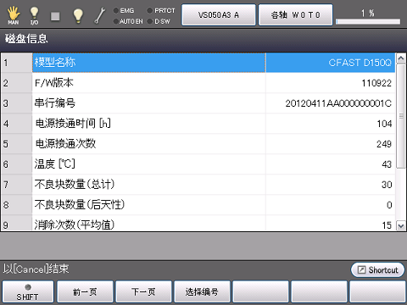Click row number 1 header cell
This screenshot has width=407, height=305.
coord(17,63)
